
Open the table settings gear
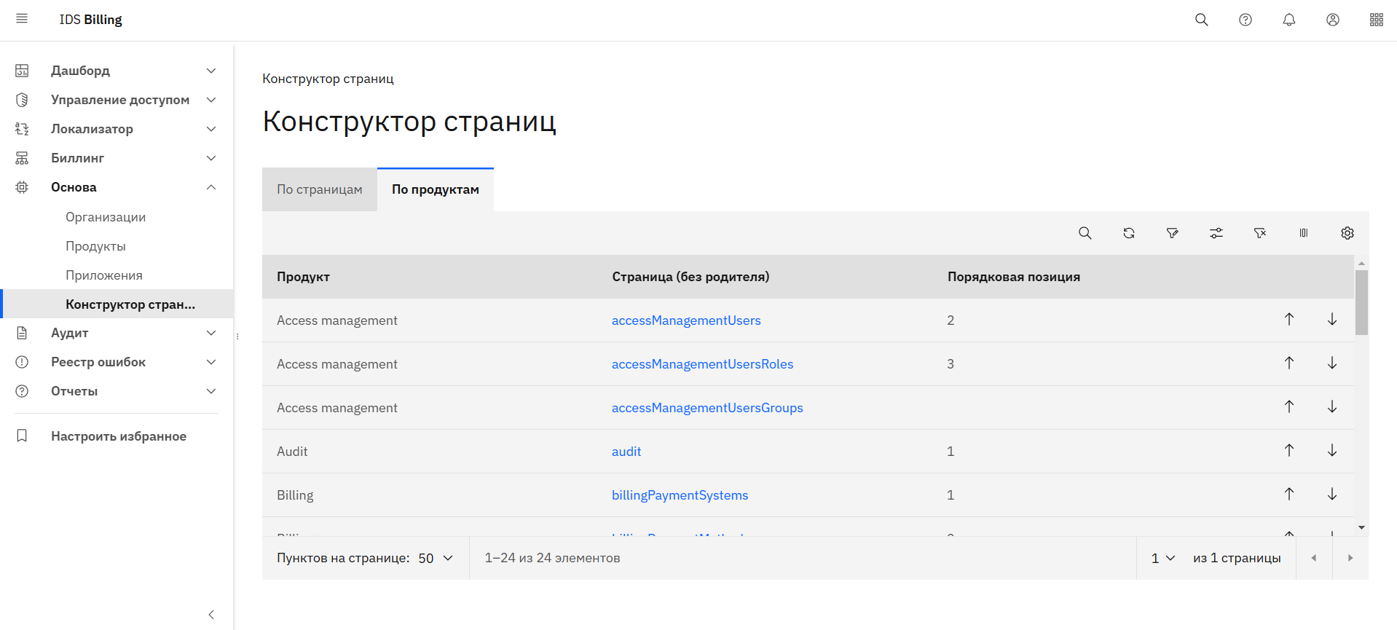point(1347,233)
